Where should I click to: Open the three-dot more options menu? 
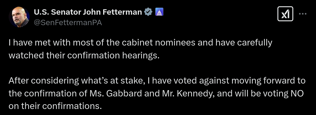303,14
